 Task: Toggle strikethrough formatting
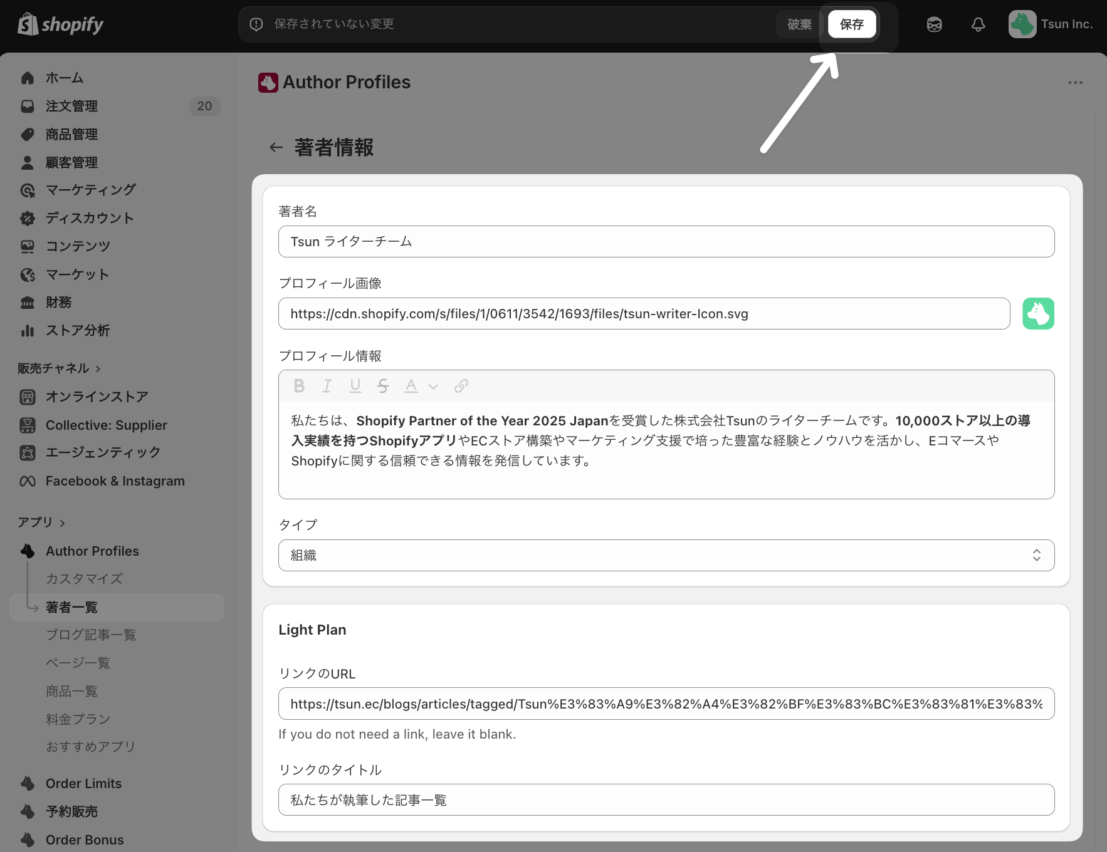383,386
